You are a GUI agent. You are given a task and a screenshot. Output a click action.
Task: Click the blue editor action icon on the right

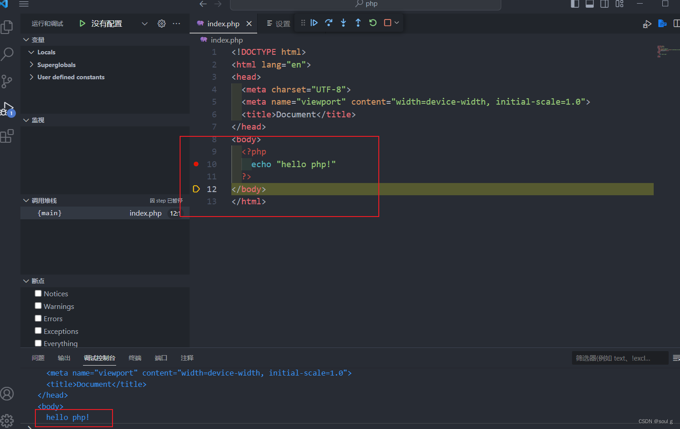tap(662, 24)
